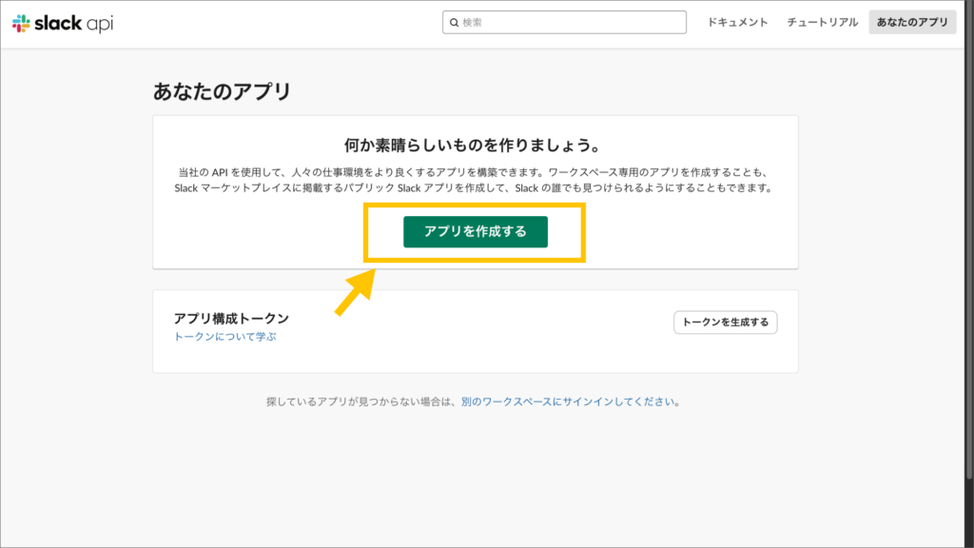The height and width of the screenshot is (548, 974).
Task: Select the magnifier icon in the search box
Action: click(x=454, y=21)
